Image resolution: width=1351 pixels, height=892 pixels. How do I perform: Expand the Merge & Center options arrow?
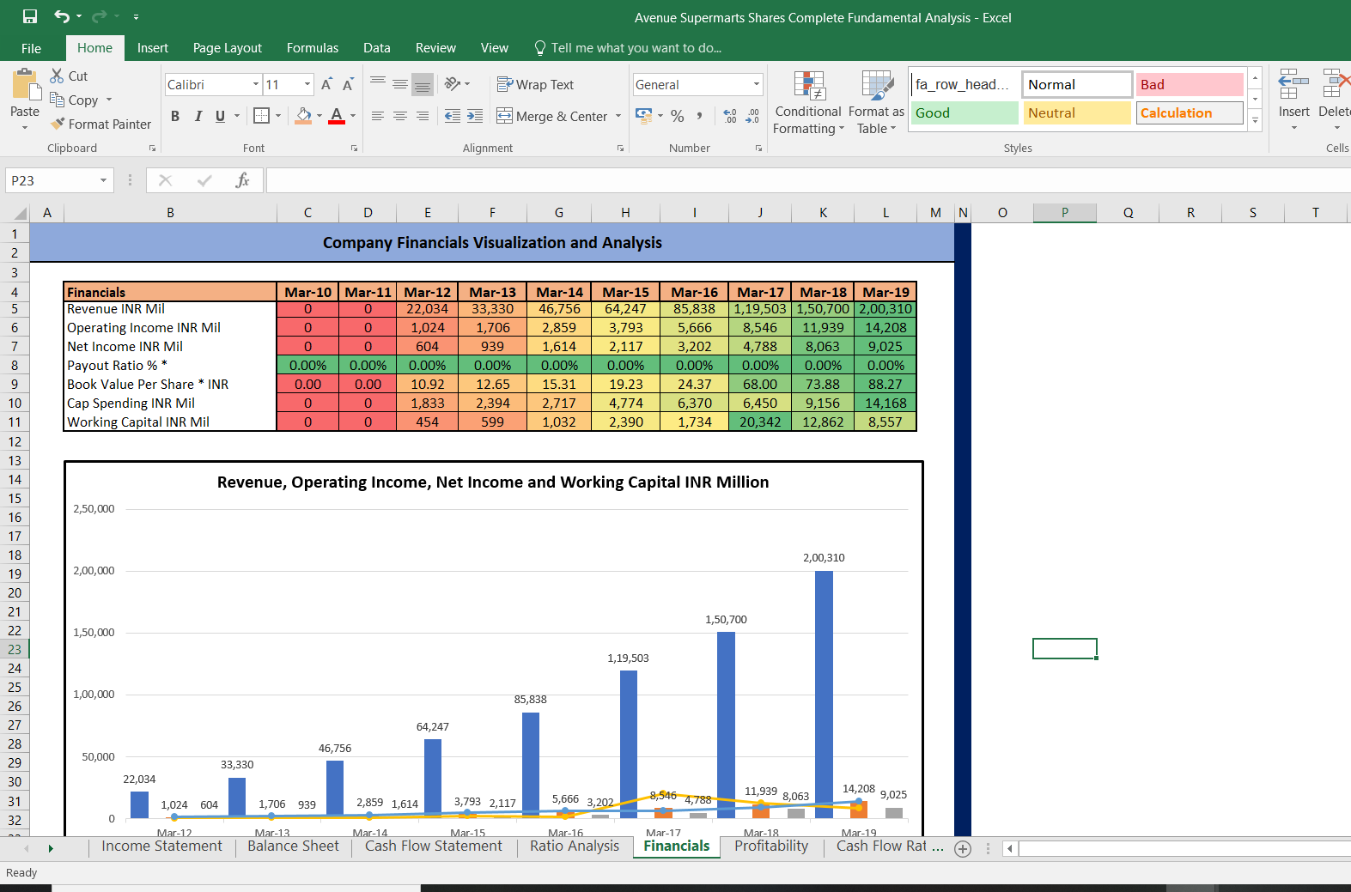pyautogui.click(x=618, y=116)
